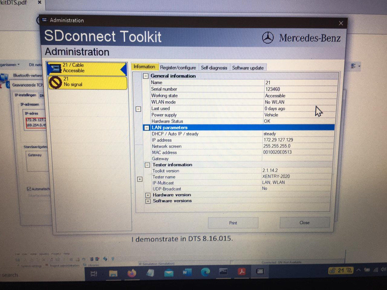Open File Explorer from the taskbar

pyautogui.click(x=113, y=273)
